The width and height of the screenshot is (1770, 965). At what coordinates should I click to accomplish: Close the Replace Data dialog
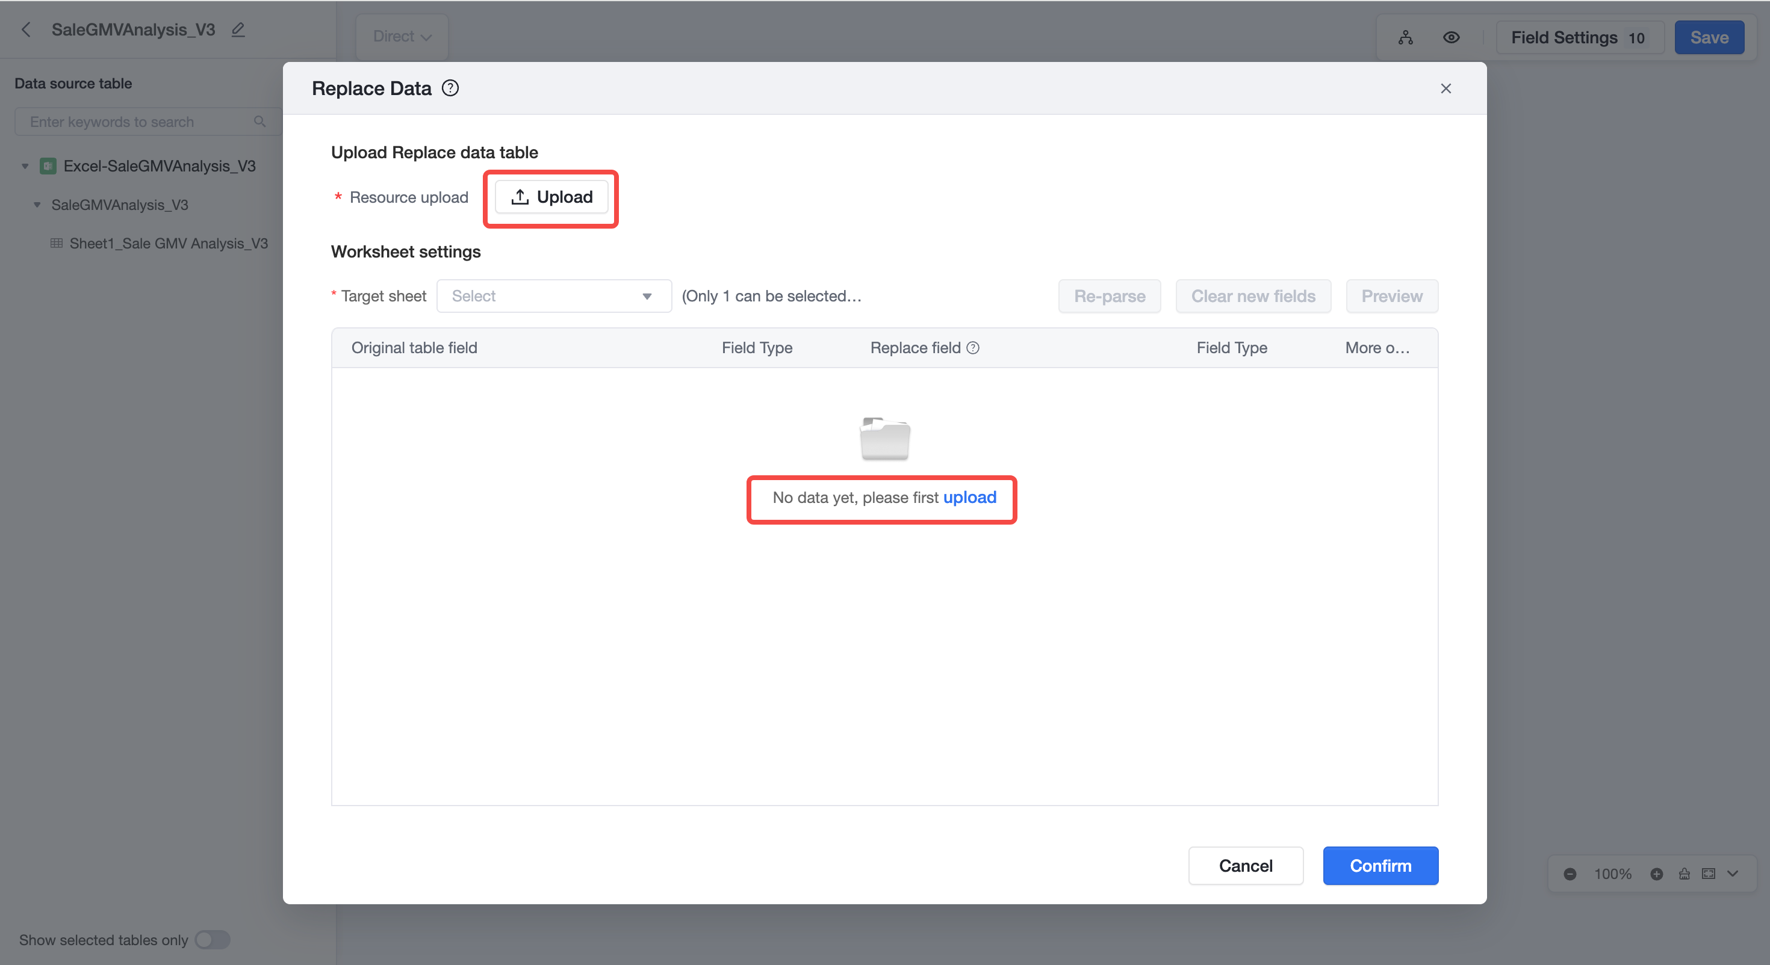click(1445, 88)
